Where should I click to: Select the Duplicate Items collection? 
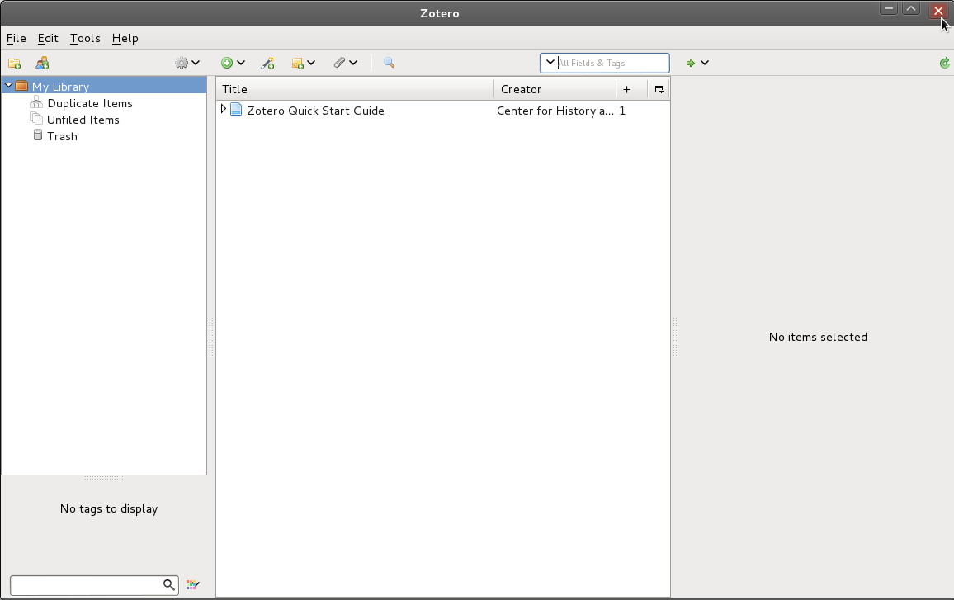point(89,103)
